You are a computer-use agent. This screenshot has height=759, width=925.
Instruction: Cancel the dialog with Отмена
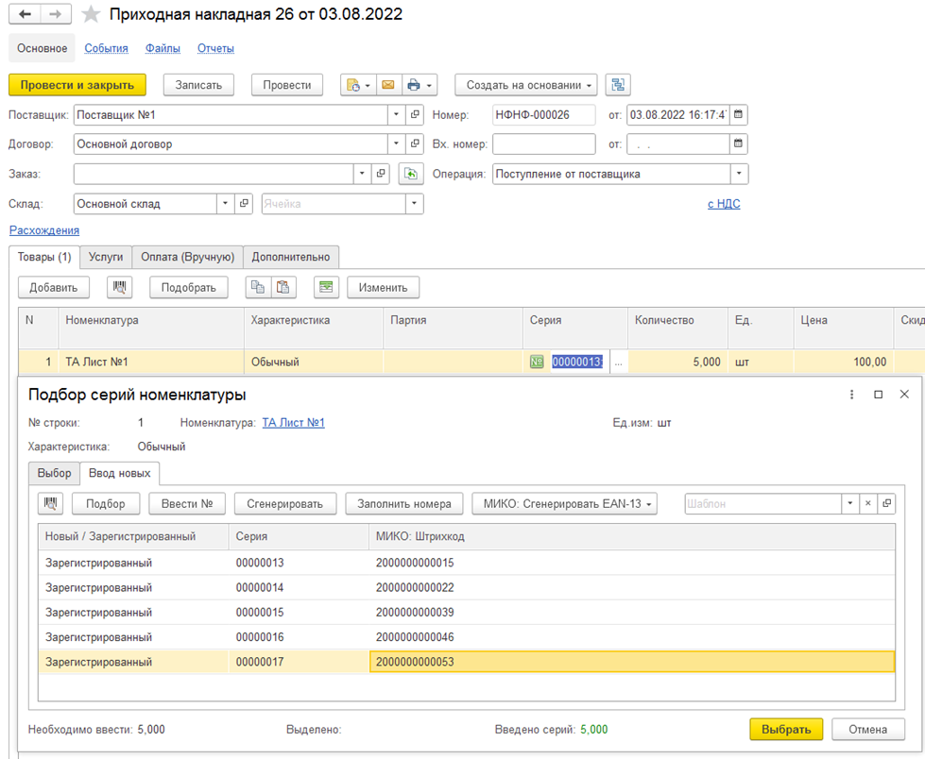(x=867, y=730)
